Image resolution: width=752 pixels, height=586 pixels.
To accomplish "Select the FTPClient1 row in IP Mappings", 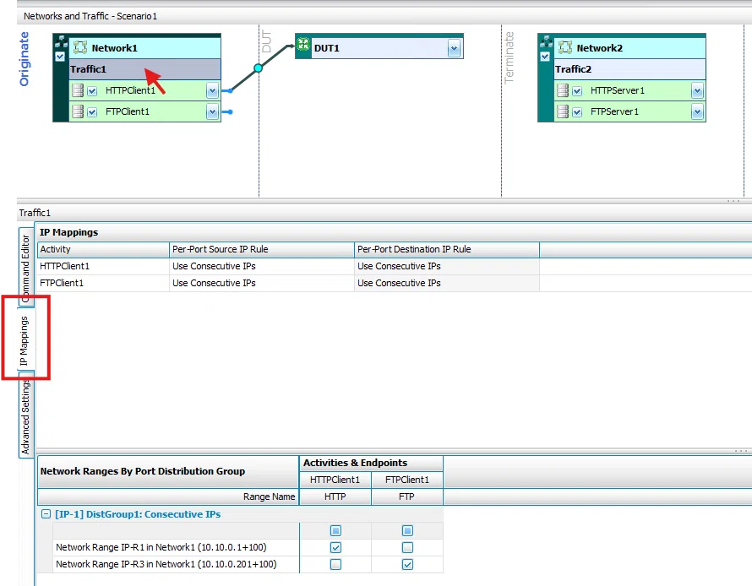I will pyautogui.click(x=288, y=283).
